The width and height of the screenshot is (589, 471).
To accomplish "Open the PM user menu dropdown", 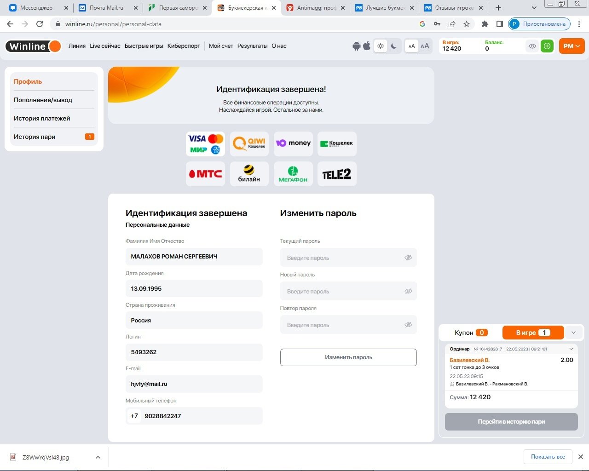I will point(572,46).
